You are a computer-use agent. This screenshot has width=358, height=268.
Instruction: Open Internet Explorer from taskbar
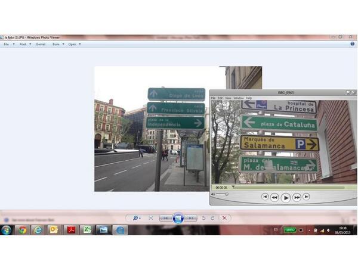pyautogui.click(x=38, y=230)
